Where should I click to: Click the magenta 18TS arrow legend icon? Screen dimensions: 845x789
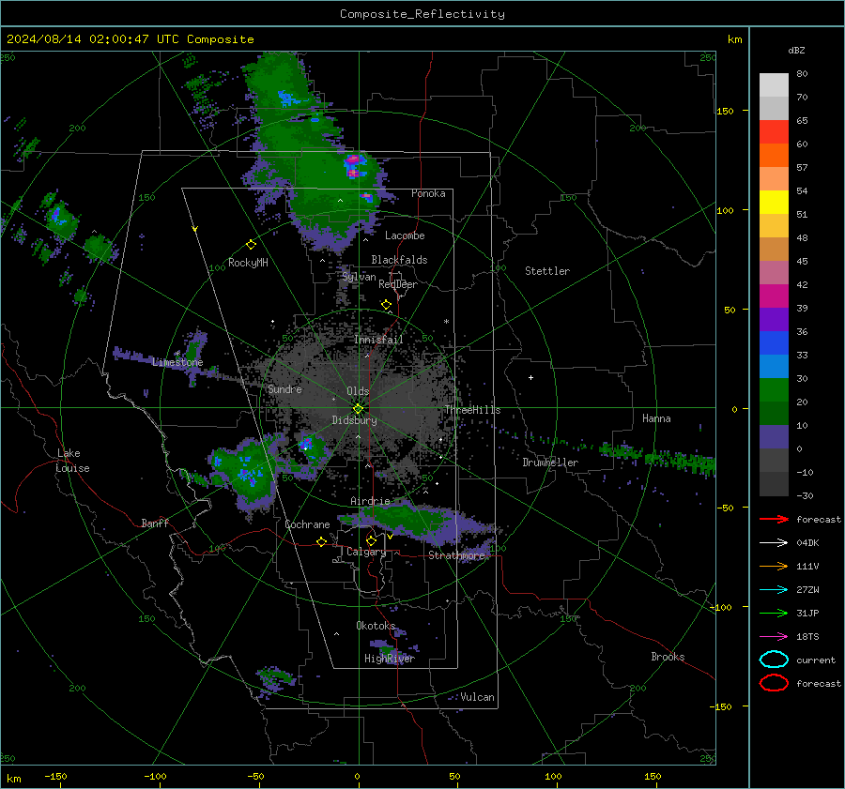774,637
